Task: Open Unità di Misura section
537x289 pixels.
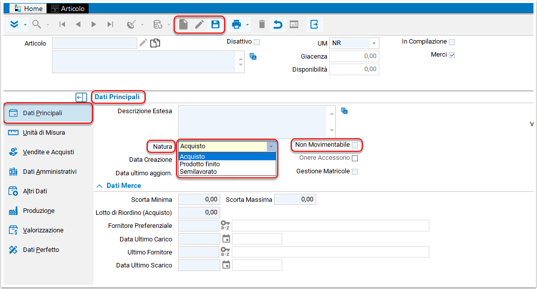Action: (48, 133)
